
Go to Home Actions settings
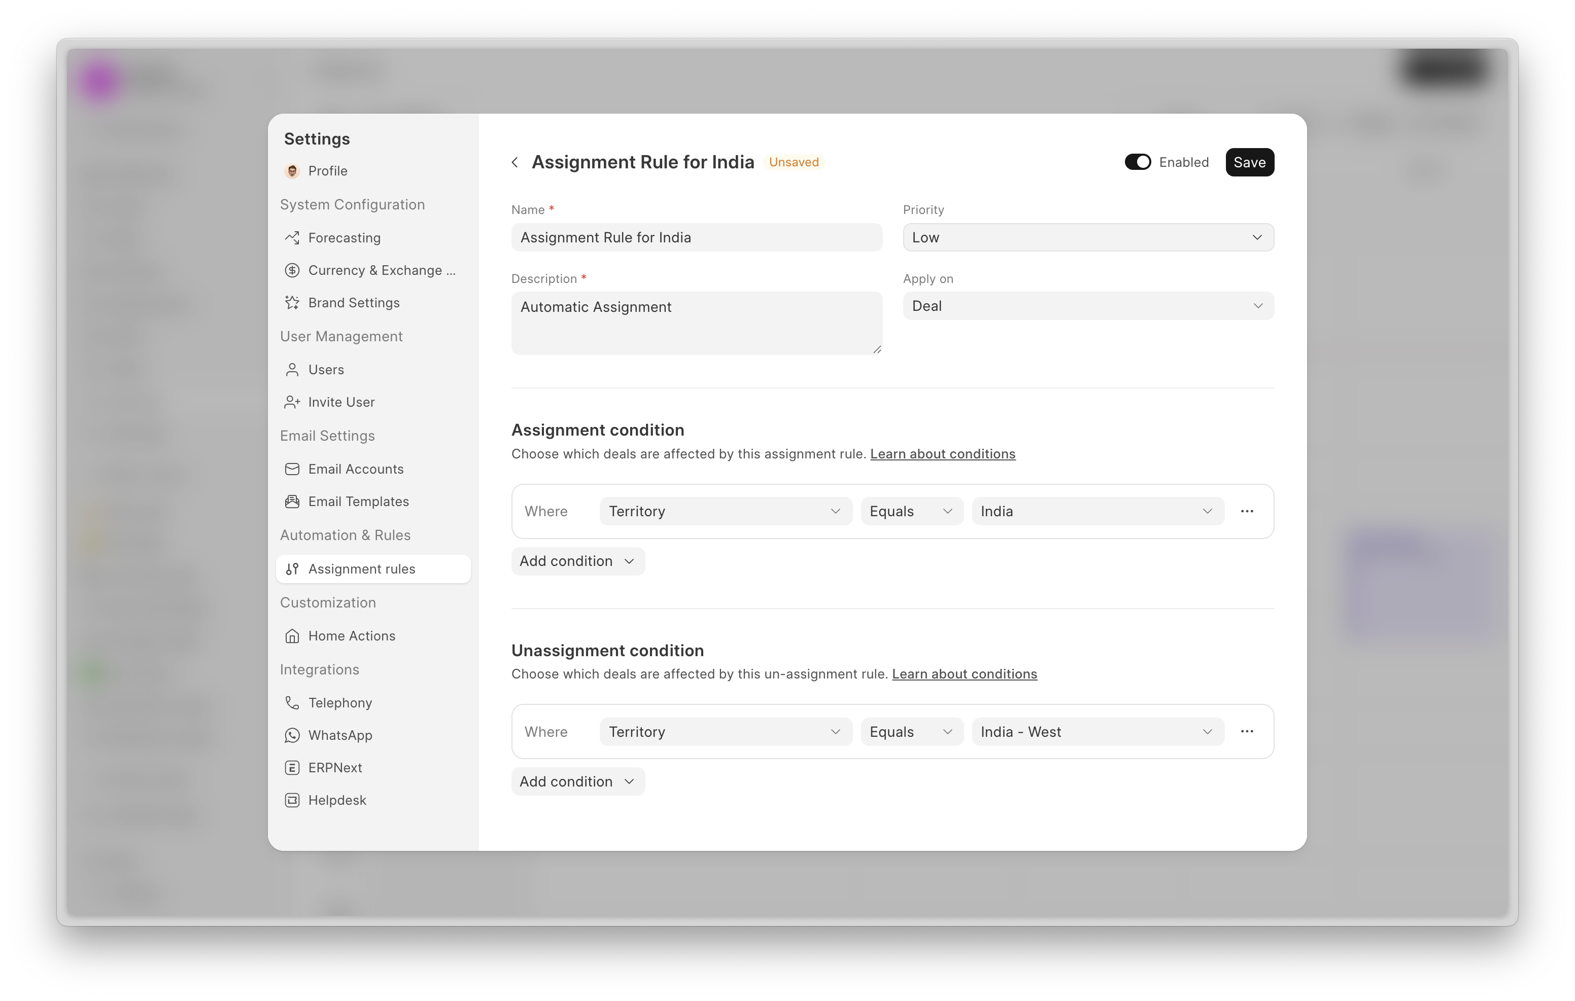pyautogui.click(x=351, y=635)
